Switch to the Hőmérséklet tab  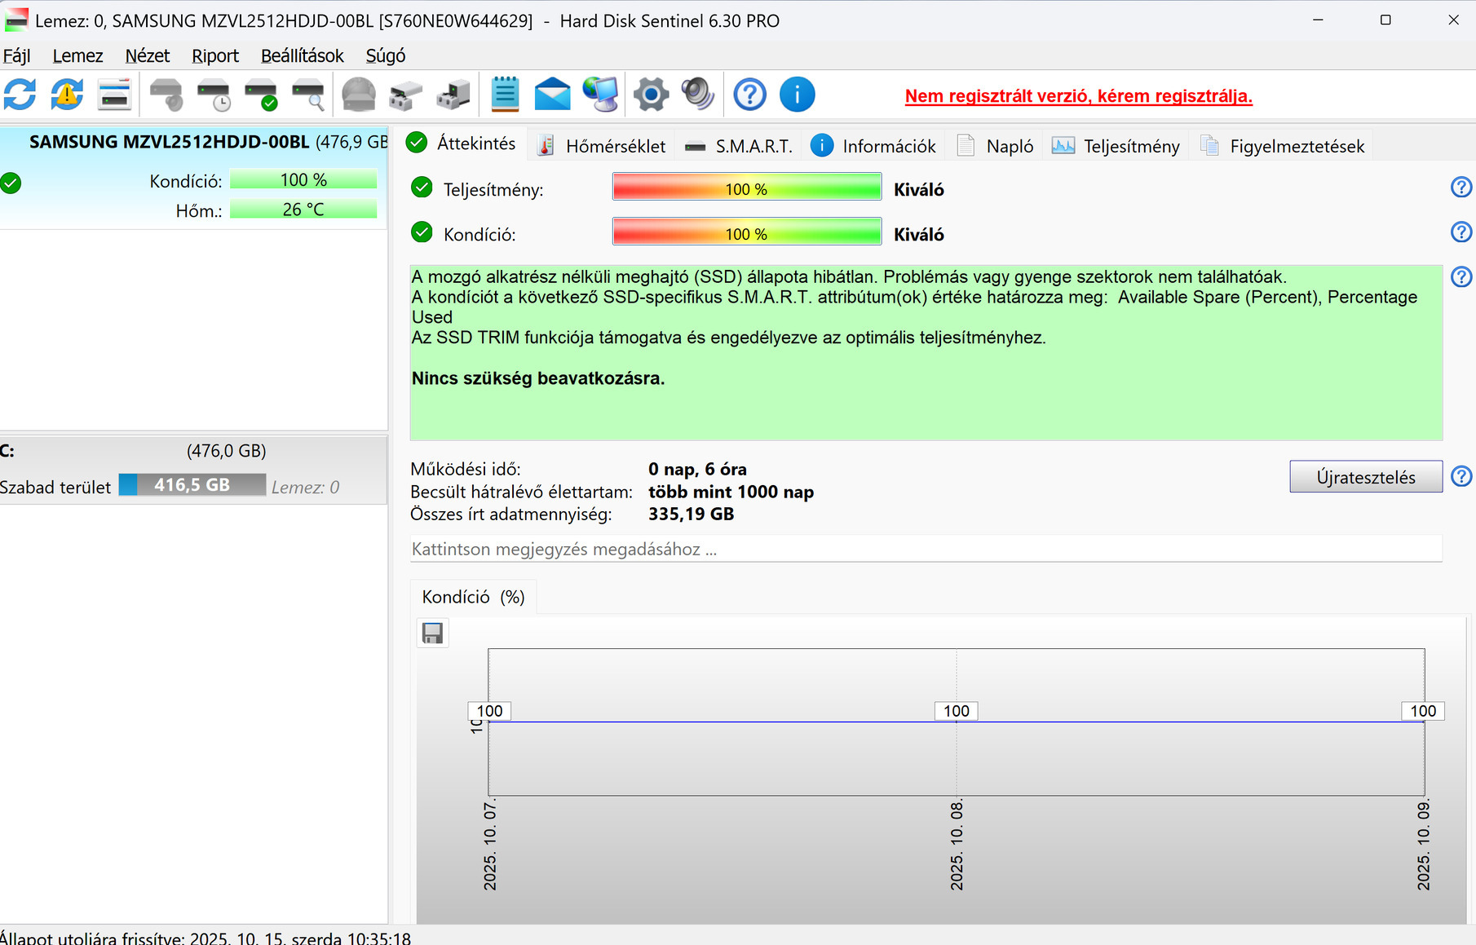coord(602,146)
